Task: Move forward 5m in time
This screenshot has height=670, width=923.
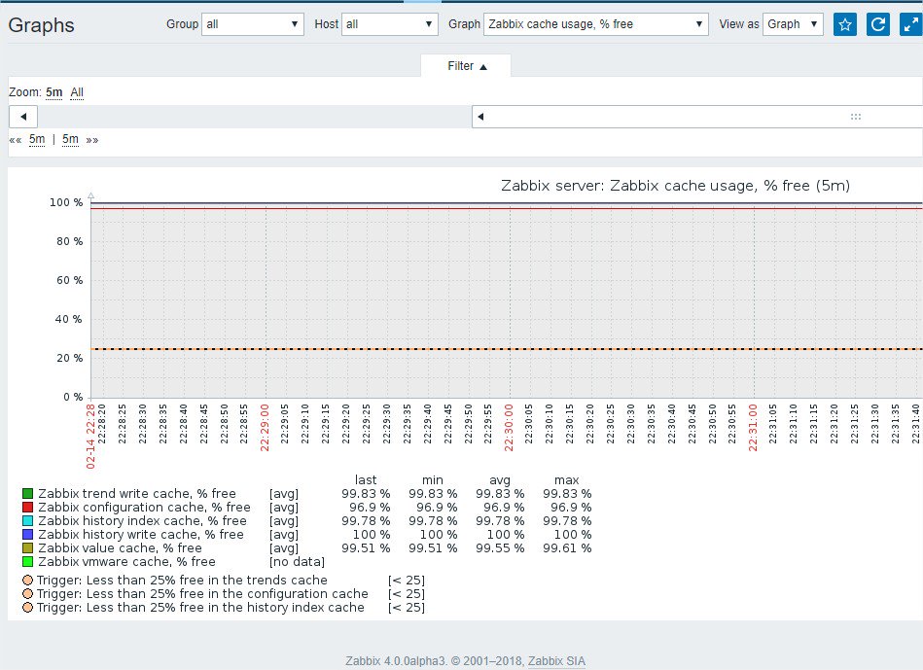Action: tap(70, 139)
